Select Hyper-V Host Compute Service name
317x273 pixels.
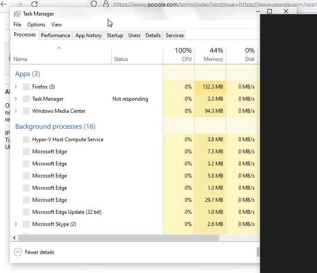68,140
